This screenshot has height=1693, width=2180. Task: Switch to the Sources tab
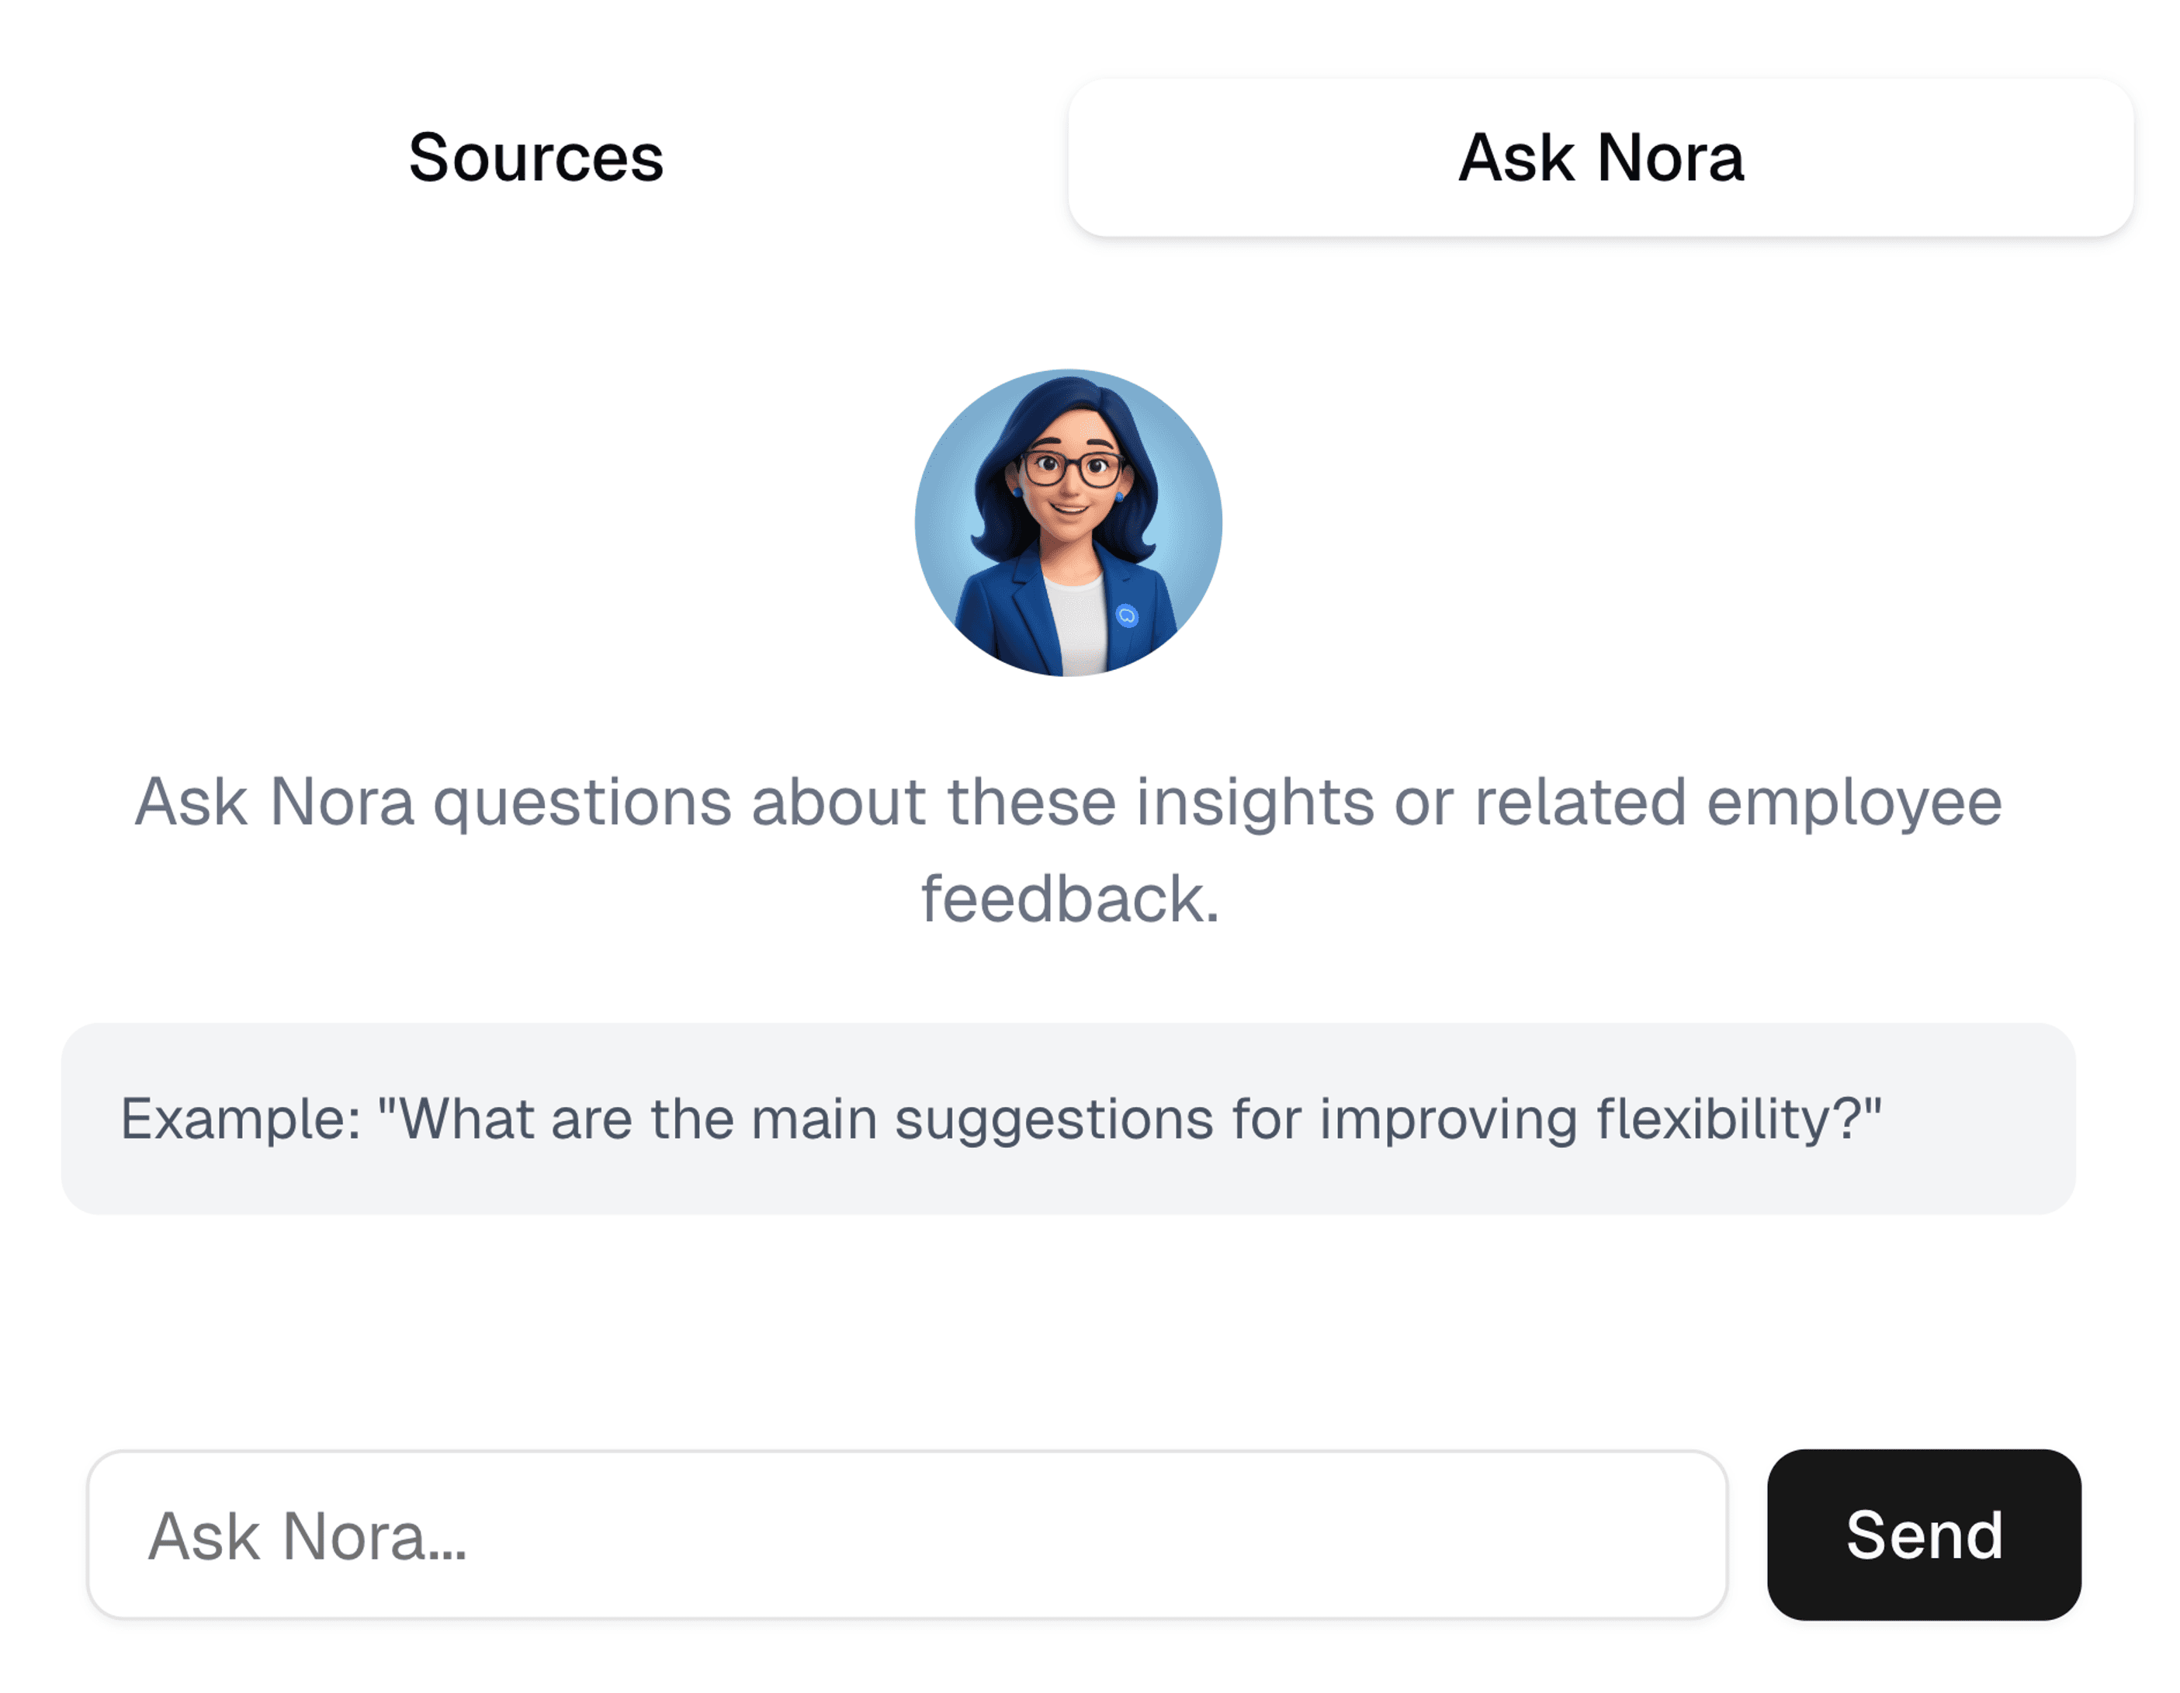pyautogui.click(x=536, y=158)
